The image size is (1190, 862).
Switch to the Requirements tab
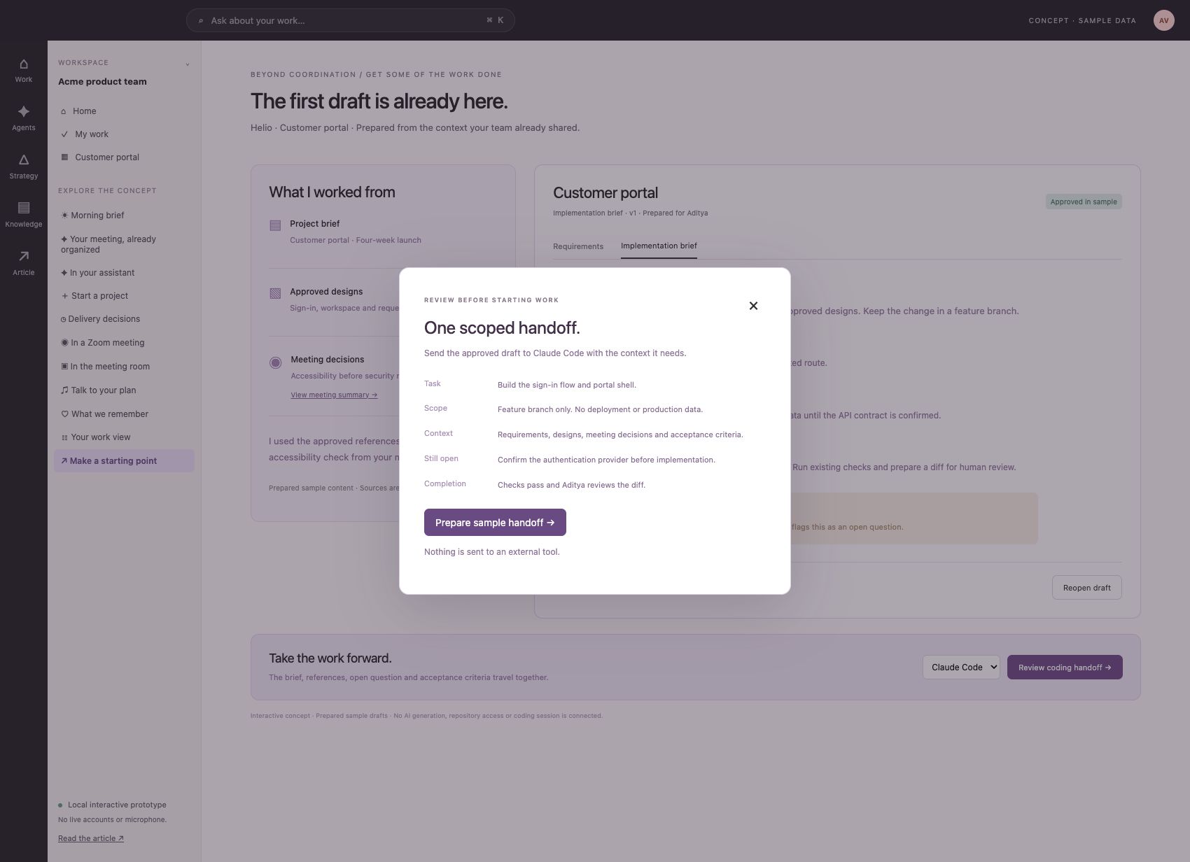[x=577, y=246]
